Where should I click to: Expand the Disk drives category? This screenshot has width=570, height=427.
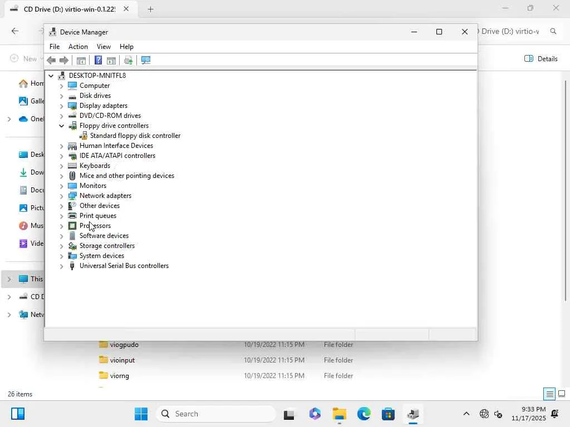(x=61, y=96)
